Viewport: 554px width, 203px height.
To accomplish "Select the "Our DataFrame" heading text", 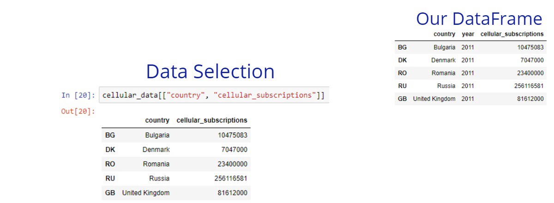I will point(479,19).
